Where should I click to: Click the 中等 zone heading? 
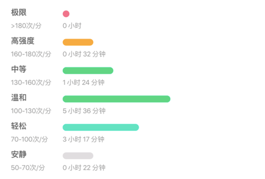[19, 70]
